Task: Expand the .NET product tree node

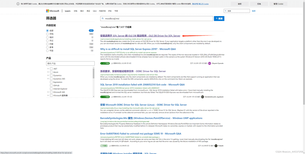Action: pyautogui.click(x=48, y=69)
